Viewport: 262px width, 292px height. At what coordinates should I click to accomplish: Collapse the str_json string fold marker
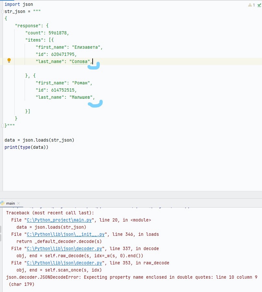tap(3, 12)
